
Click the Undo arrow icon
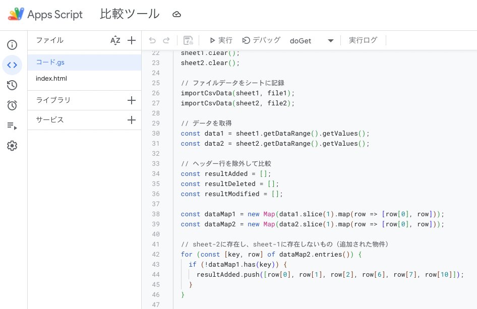coord(152,40)
